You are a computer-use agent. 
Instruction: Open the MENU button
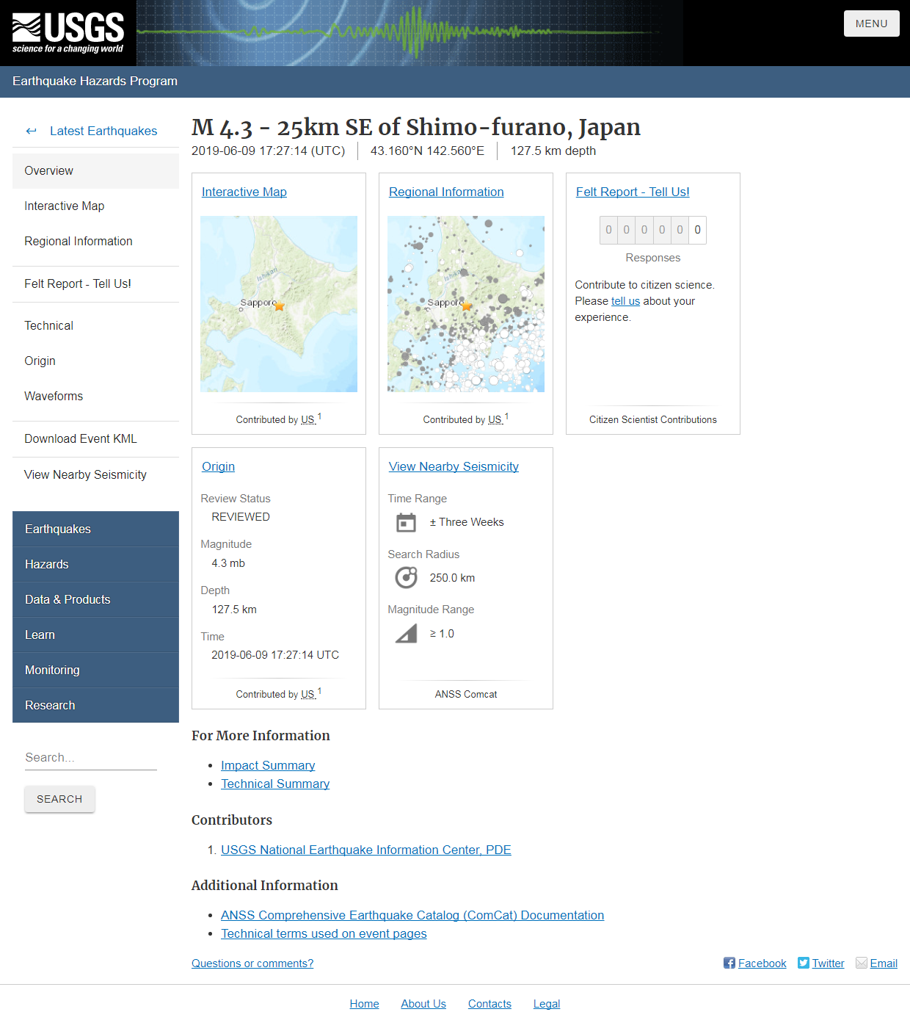point(871,23)
